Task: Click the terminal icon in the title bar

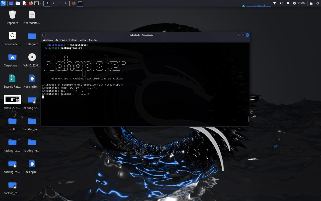Action: click(44, 35)
